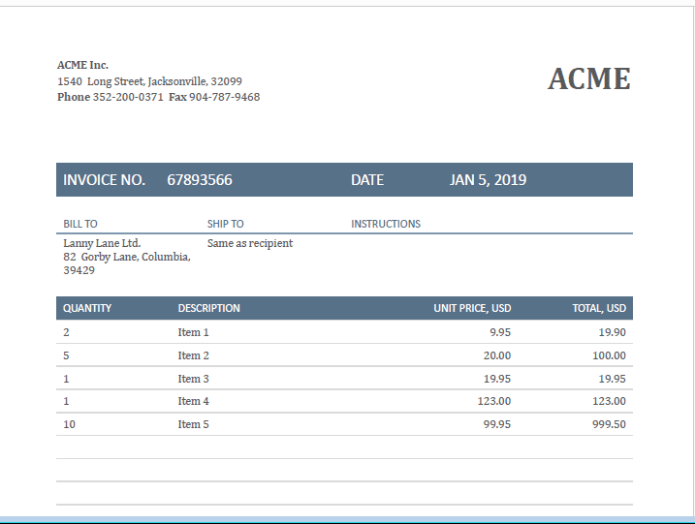Click the Lanny Lane Ltd. recipient name
This screenshot has height=524, width=695.
(102, 243)
